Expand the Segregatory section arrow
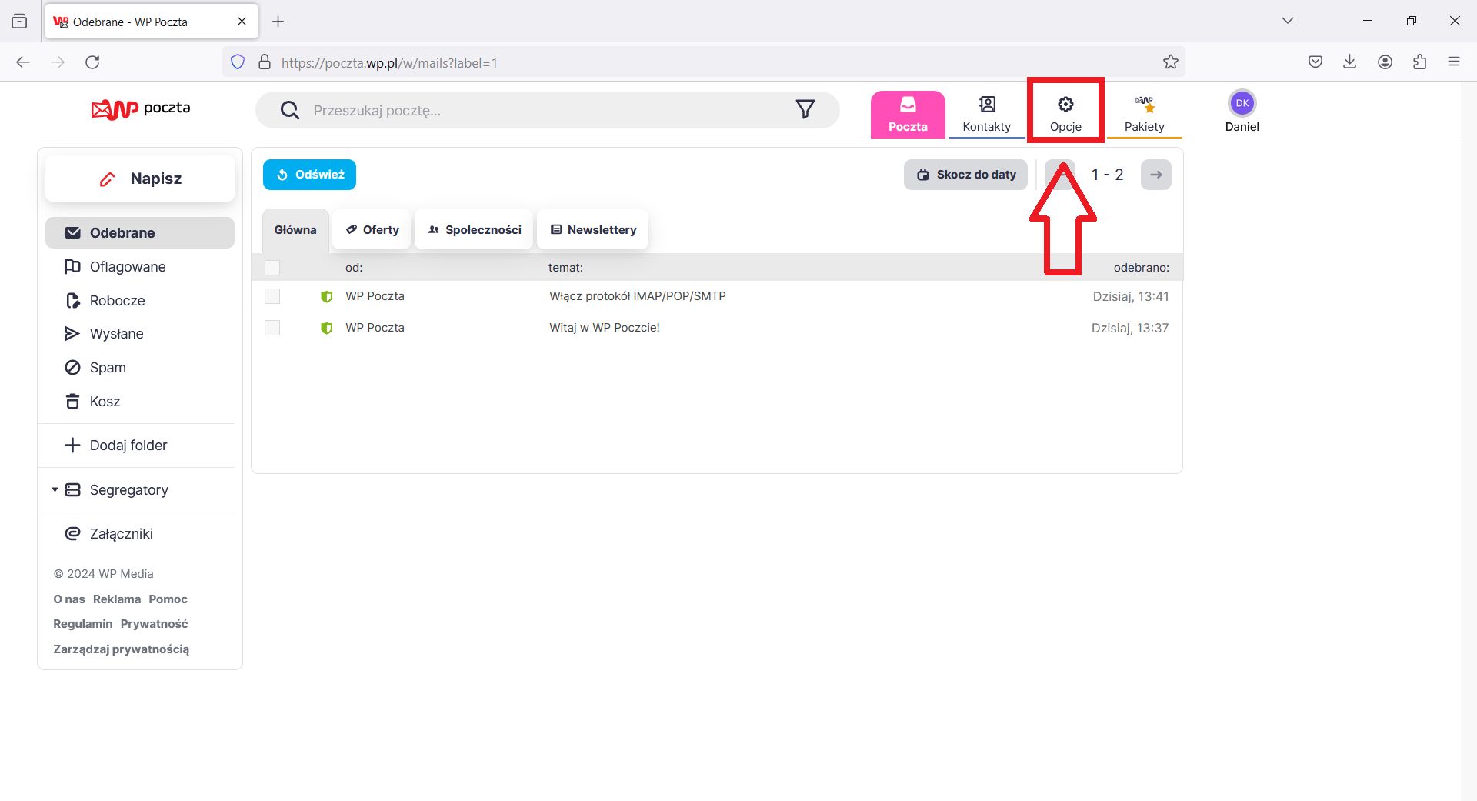 pyautogui.click(x=55, y=490)
